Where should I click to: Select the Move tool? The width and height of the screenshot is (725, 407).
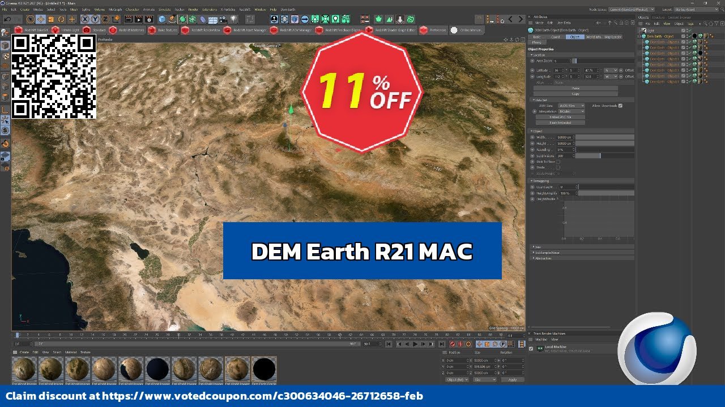point(41,19)
